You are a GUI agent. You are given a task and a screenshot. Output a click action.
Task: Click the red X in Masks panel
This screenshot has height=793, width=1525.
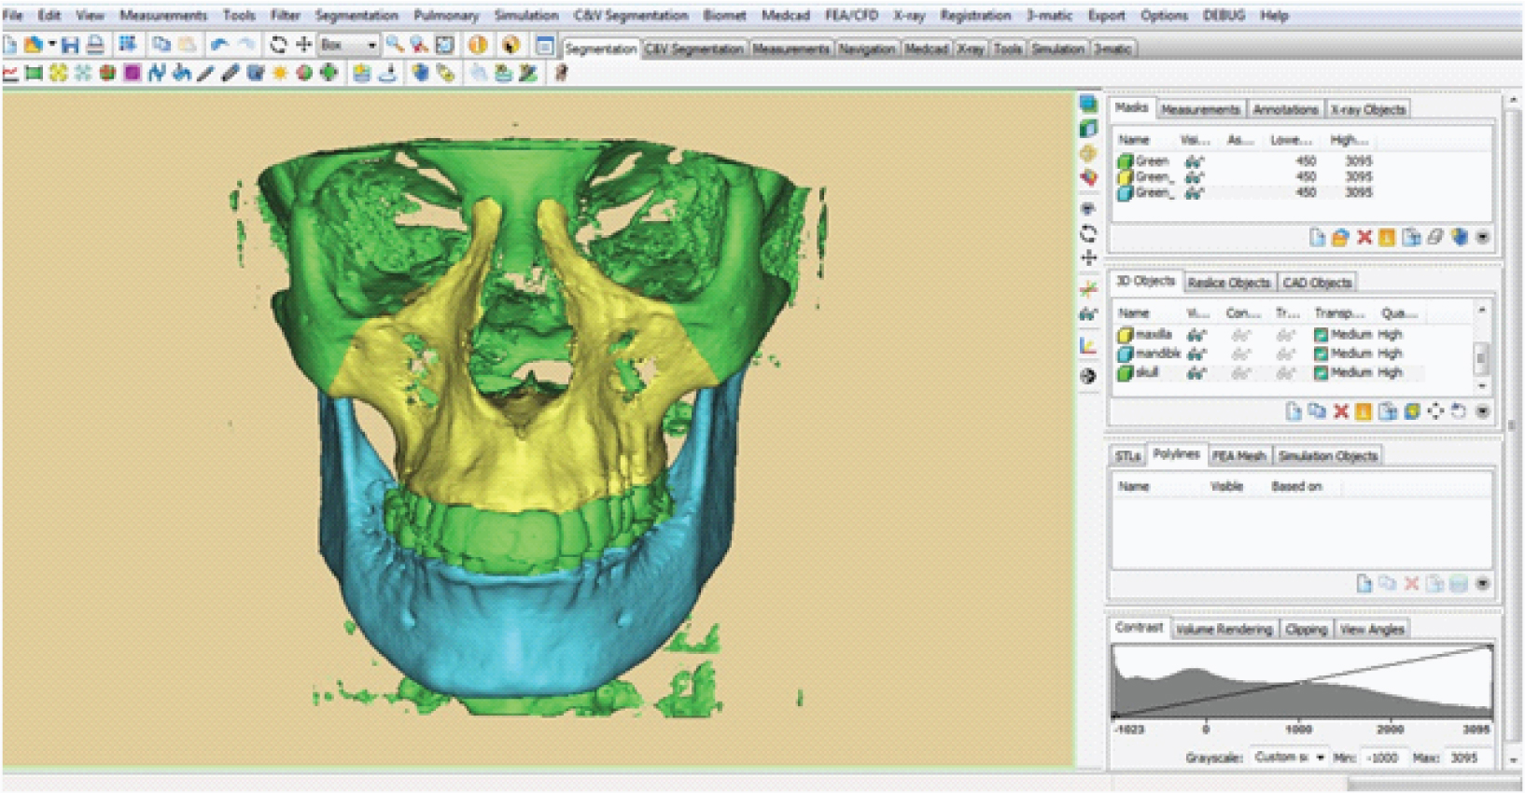(1364, 238)
